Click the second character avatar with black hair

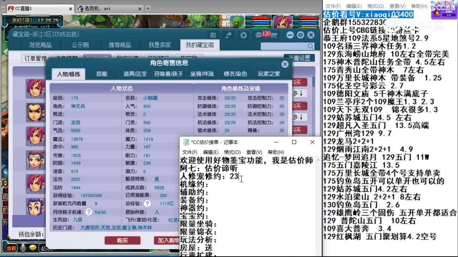tap(35, 112)
